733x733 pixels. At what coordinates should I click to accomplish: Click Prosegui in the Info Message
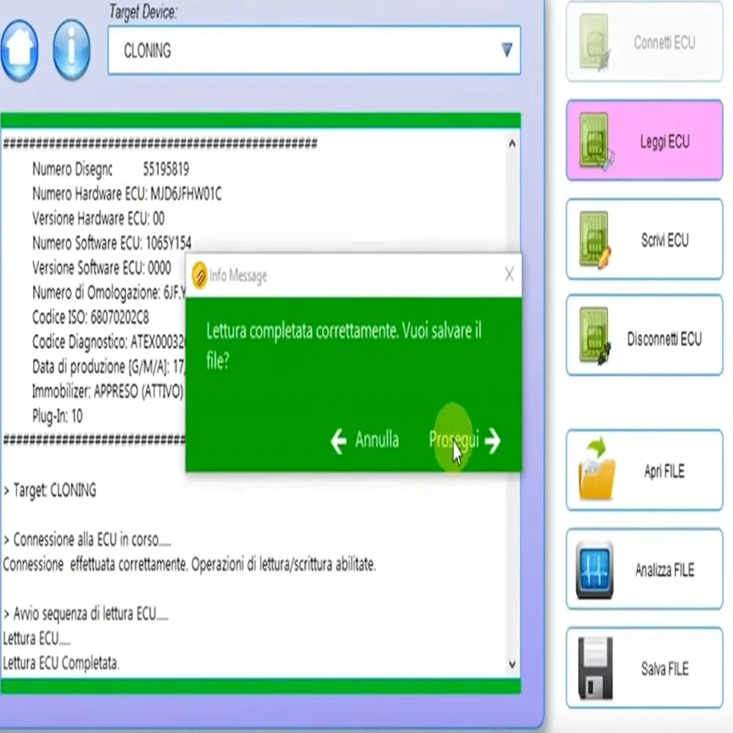pyautogui.click(x=454, y=439)
